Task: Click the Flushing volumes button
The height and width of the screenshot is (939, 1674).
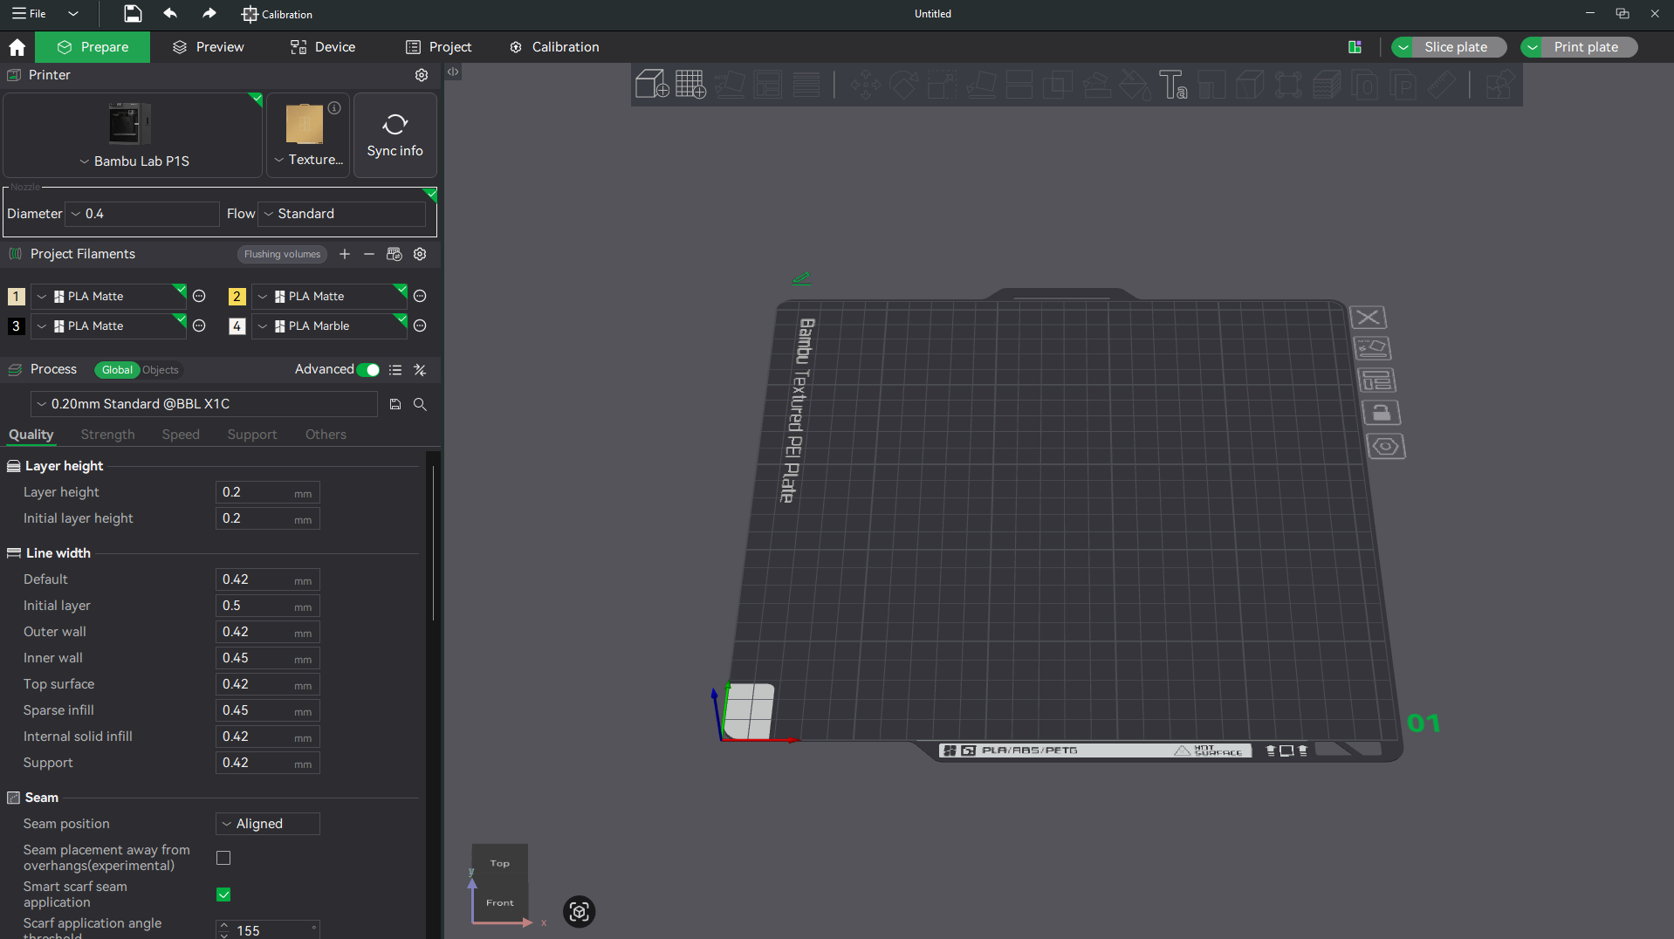Action: [282, 254]
